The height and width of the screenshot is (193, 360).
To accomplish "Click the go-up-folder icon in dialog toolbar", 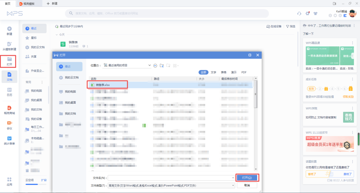I will click(162, 66).
